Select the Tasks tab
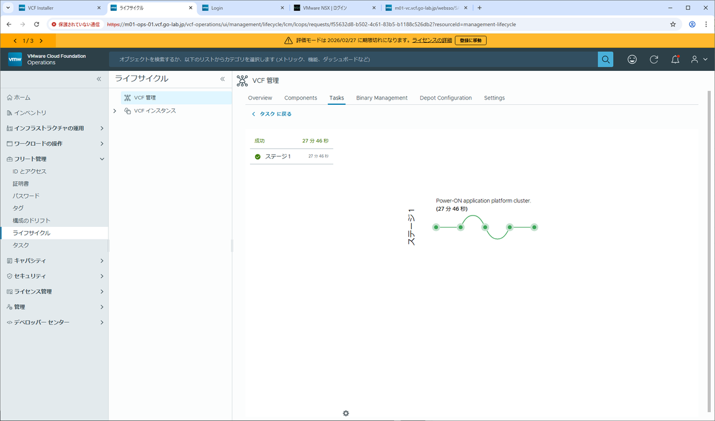The image size is (715, 421). click(x=337, y=98)
